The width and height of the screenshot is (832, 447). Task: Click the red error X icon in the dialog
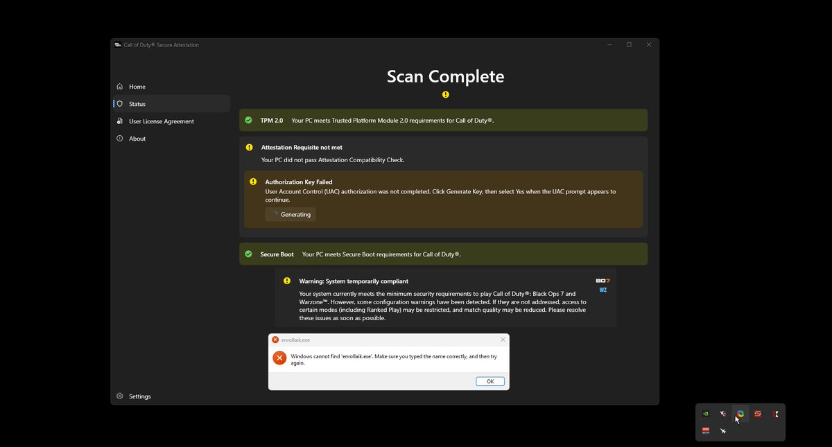tap(279, 358)
